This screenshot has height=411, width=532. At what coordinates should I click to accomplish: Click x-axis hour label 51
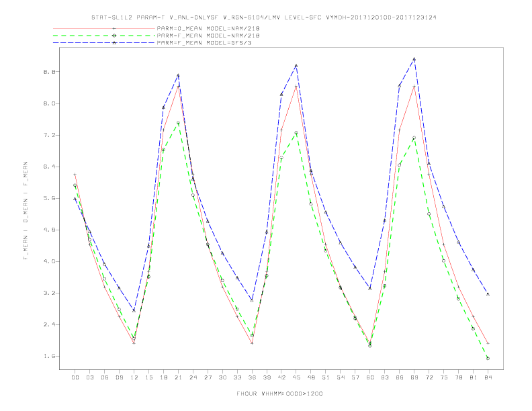326,377
